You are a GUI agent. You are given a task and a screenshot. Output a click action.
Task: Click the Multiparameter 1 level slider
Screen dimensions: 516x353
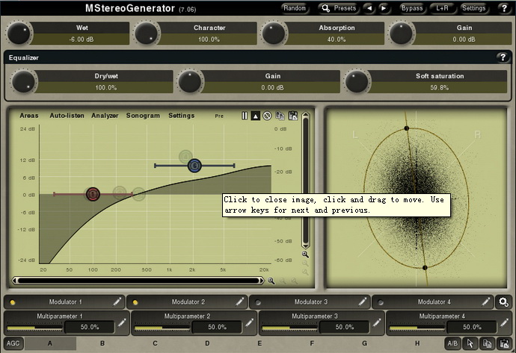click(x=34, y=328)
